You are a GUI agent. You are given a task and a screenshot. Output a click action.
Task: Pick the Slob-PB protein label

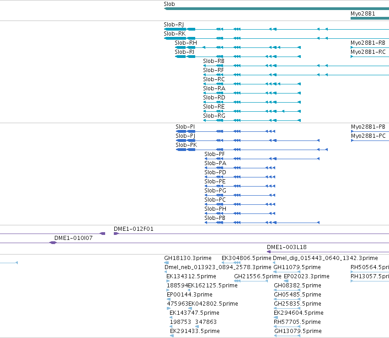(x=215, y=218)
